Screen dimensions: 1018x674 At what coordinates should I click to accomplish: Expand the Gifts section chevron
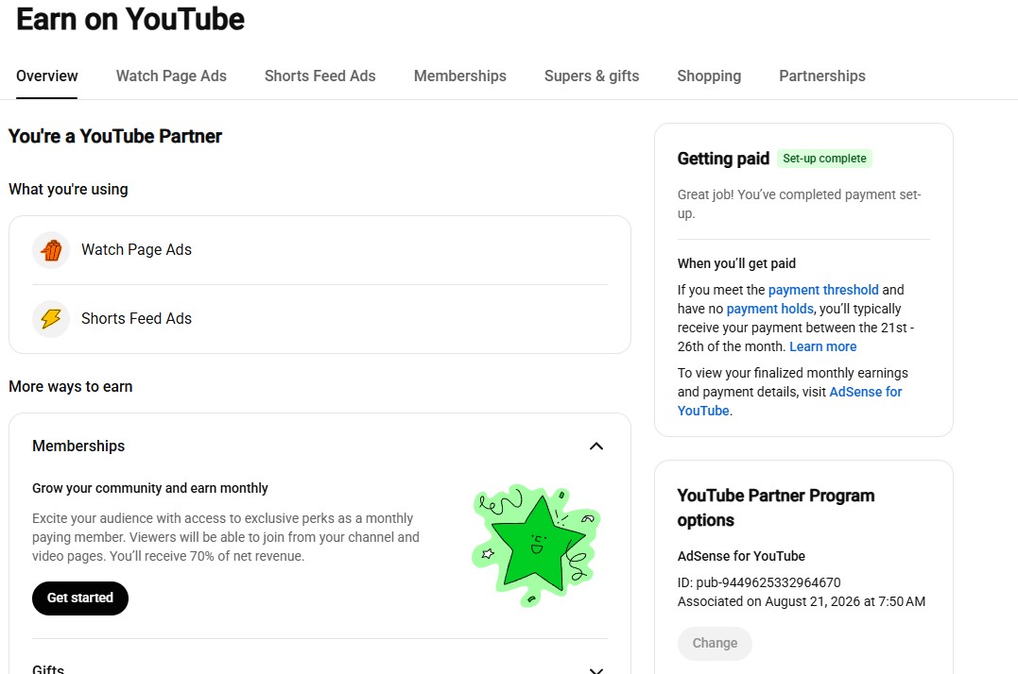(x=596, y=669)
